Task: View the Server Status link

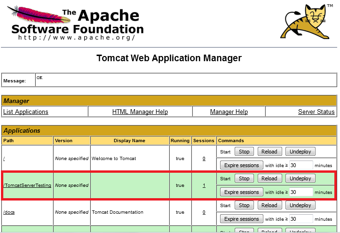Action: click(x=316, y=112)
